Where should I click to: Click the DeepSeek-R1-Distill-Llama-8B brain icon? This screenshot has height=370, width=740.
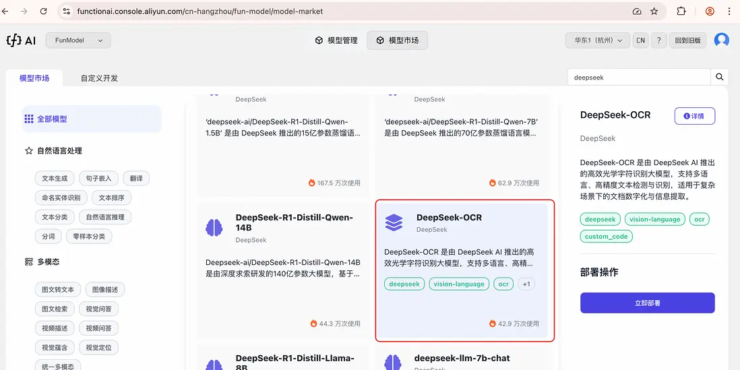tap(214, 365)
